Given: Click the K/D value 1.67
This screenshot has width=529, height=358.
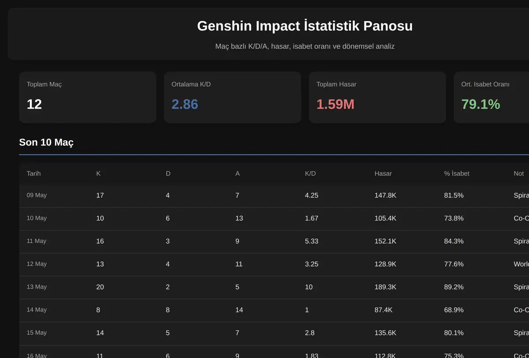Looking at the screenshot, I should [312, 218].
